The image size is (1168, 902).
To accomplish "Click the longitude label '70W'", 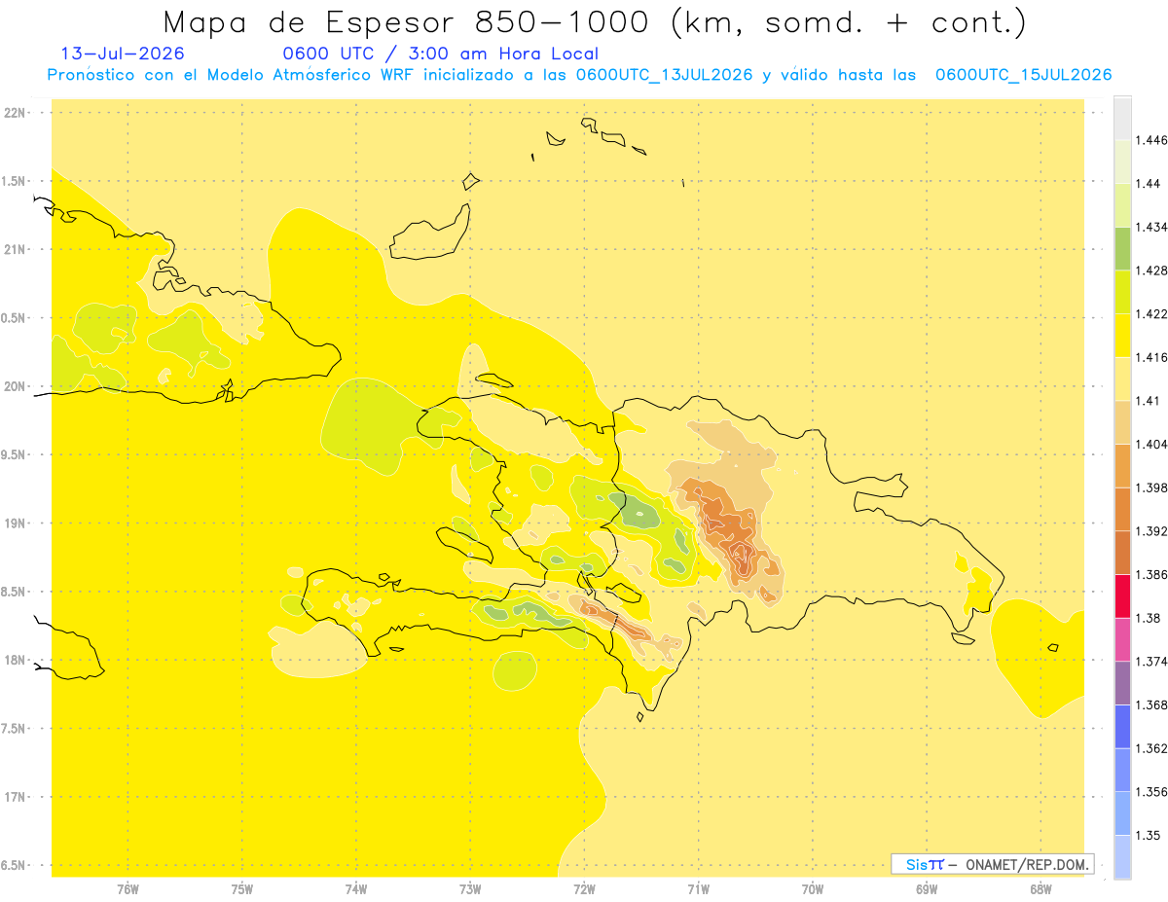I will 813,889.
